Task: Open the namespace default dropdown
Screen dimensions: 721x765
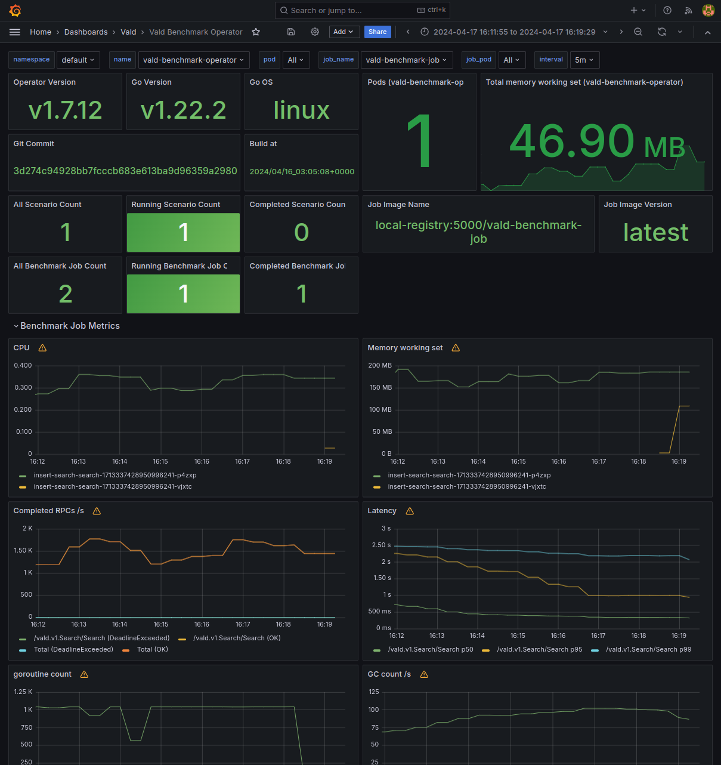Action: coord(78,60)
